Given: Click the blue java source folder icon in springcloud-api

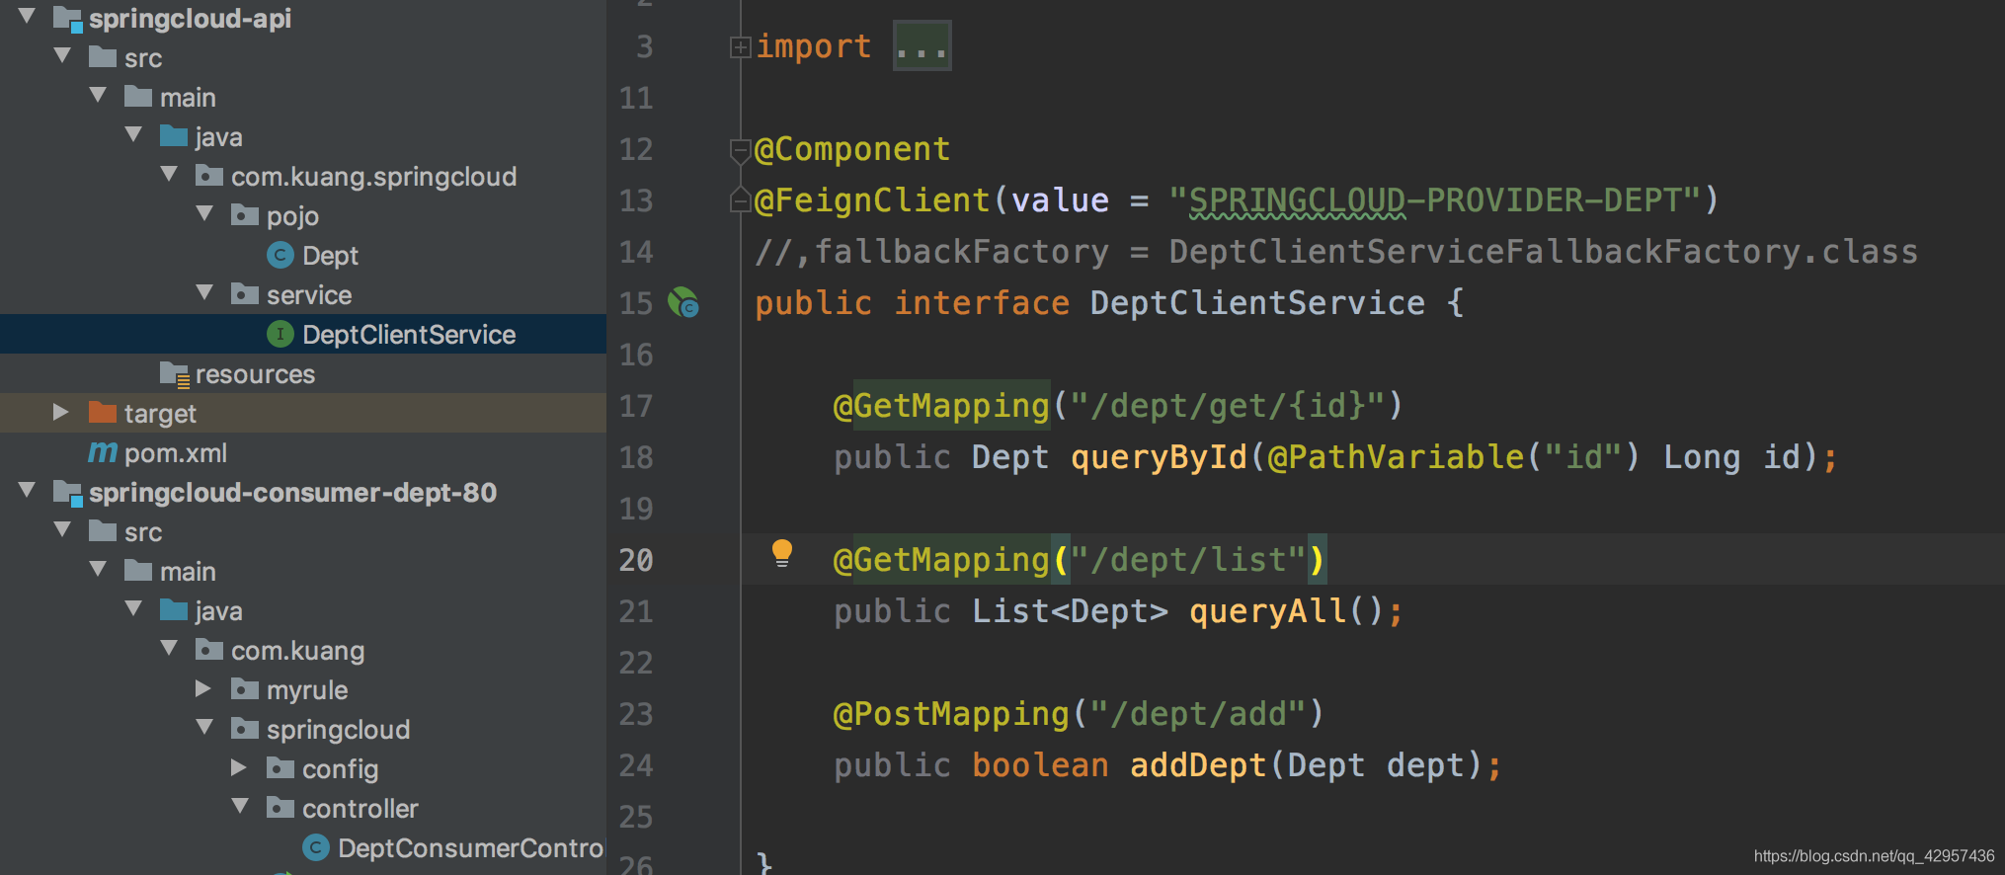Looking at the screenshot, I should (x=174, y=135).
